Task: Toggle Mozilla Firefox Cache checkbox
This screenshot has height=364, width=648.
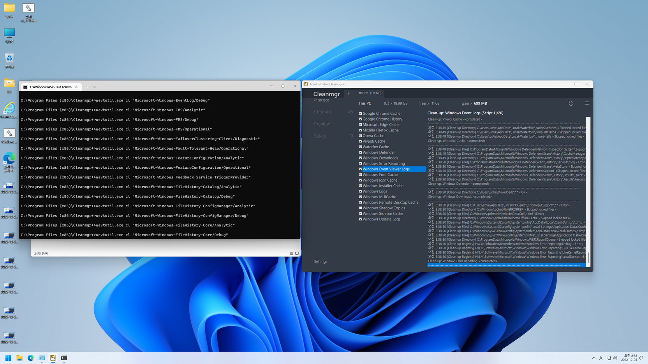Action: click(x=361, y=130)
